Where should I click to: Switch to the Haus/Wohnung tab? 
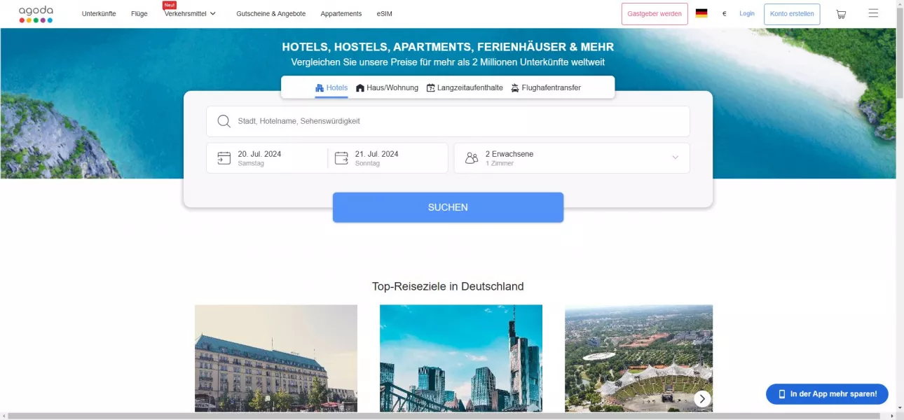(387, 87)
